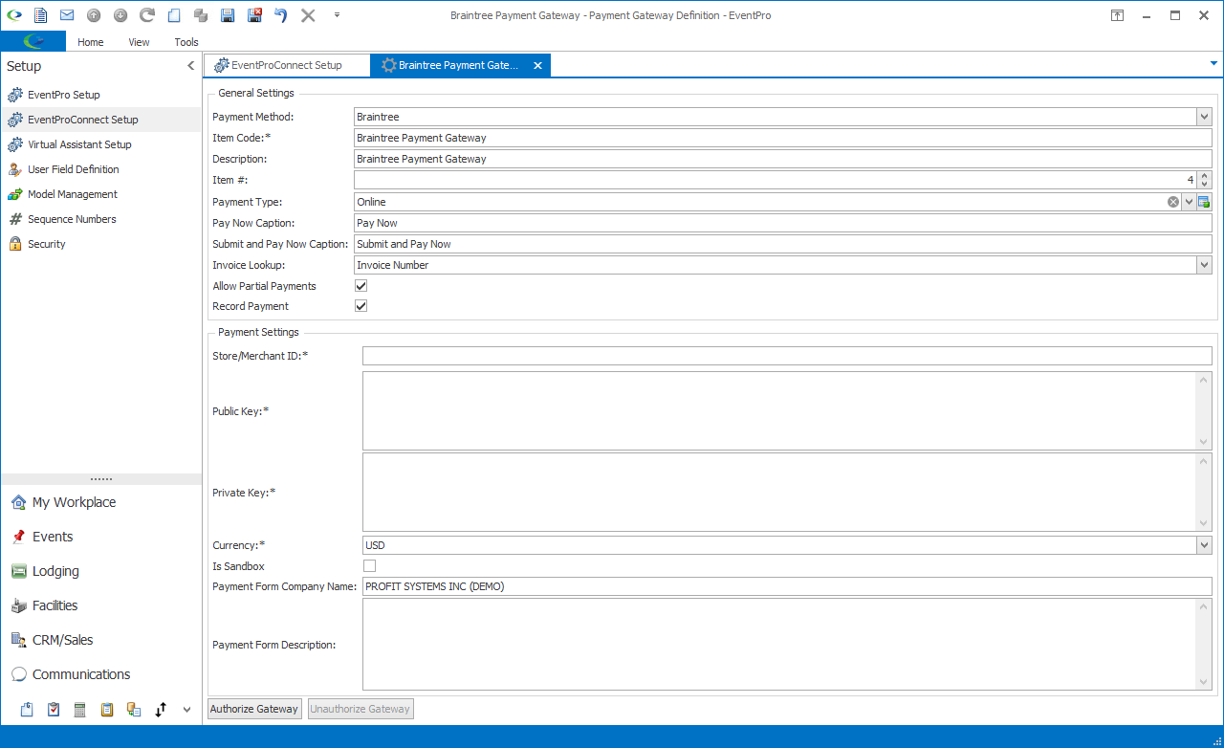Clear the Payment Type value
Image resolution: width=1224 pixels, height=748 pixels.
point(1173,202)
